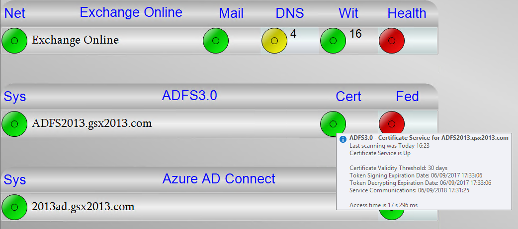Click the DNS count value 4
Screen dimensions: 518x229
pyautogui.click(x=293, y=34)
